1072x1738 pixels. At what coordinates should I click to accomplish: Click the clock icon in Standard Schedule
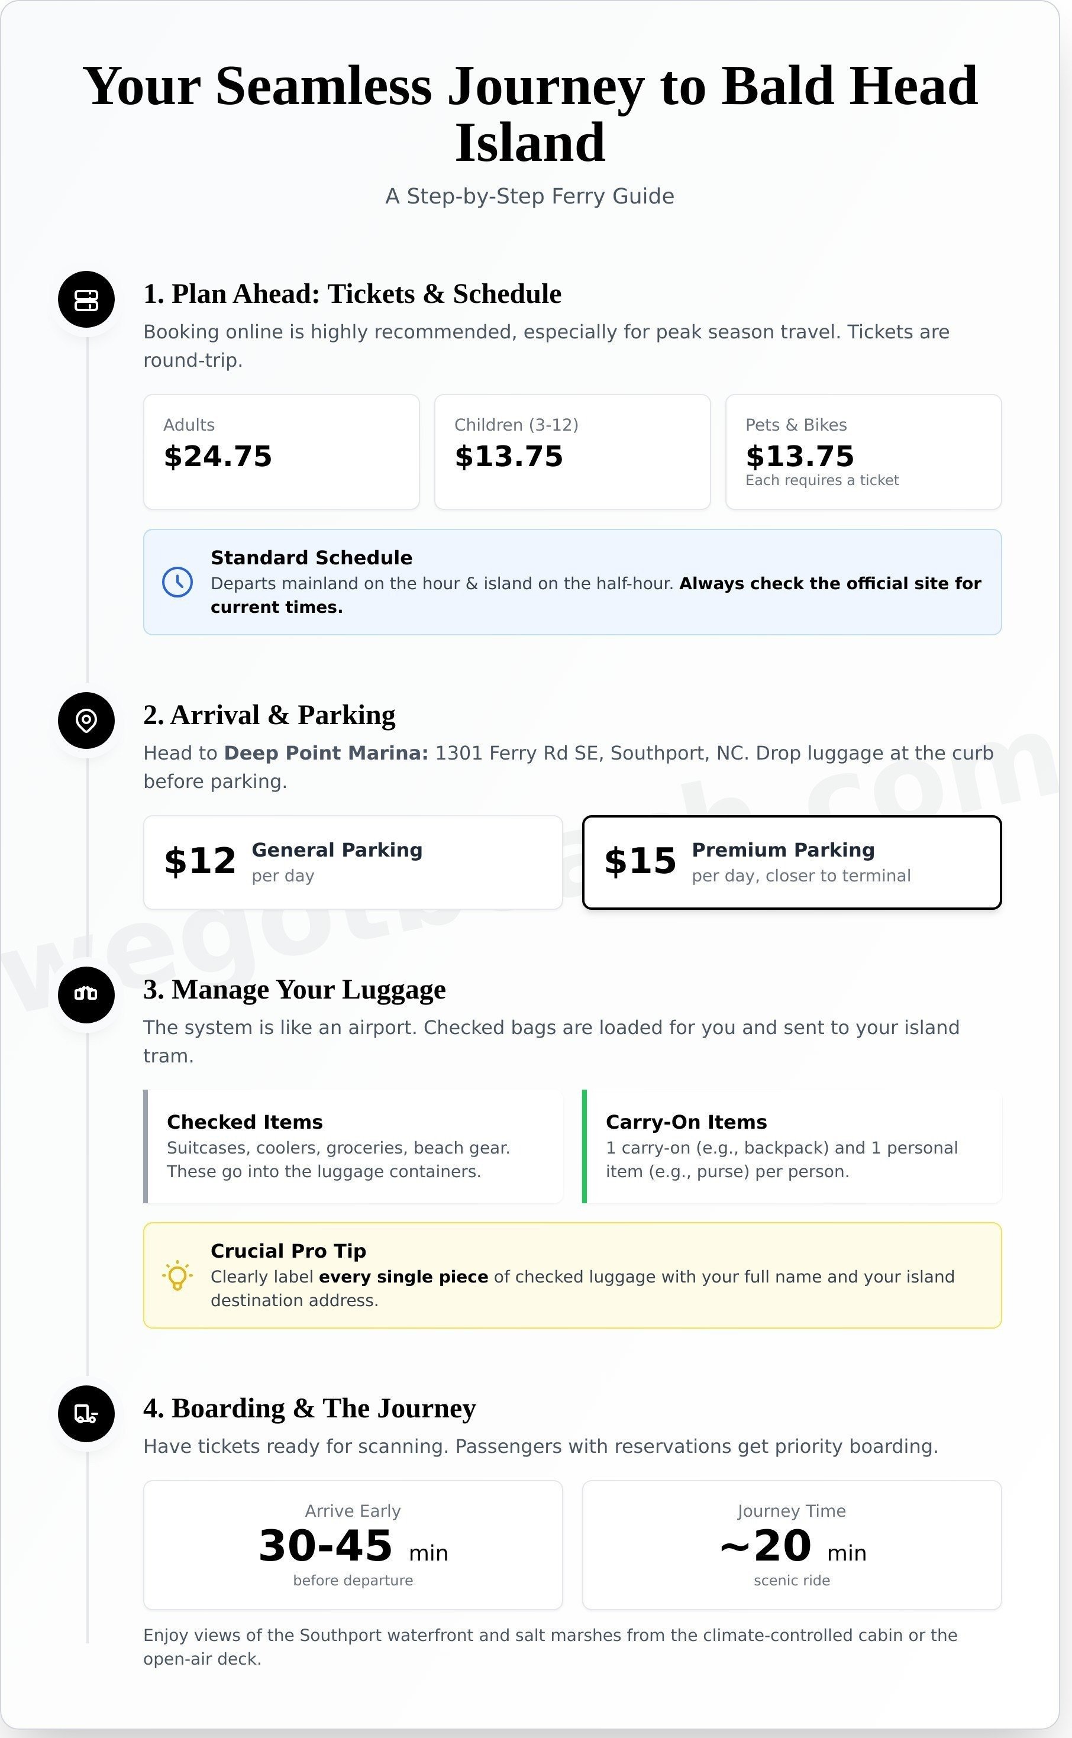177,582
